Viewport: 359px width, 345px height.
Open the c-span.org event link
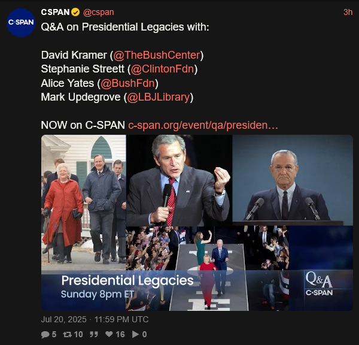[x=203, y=125]
